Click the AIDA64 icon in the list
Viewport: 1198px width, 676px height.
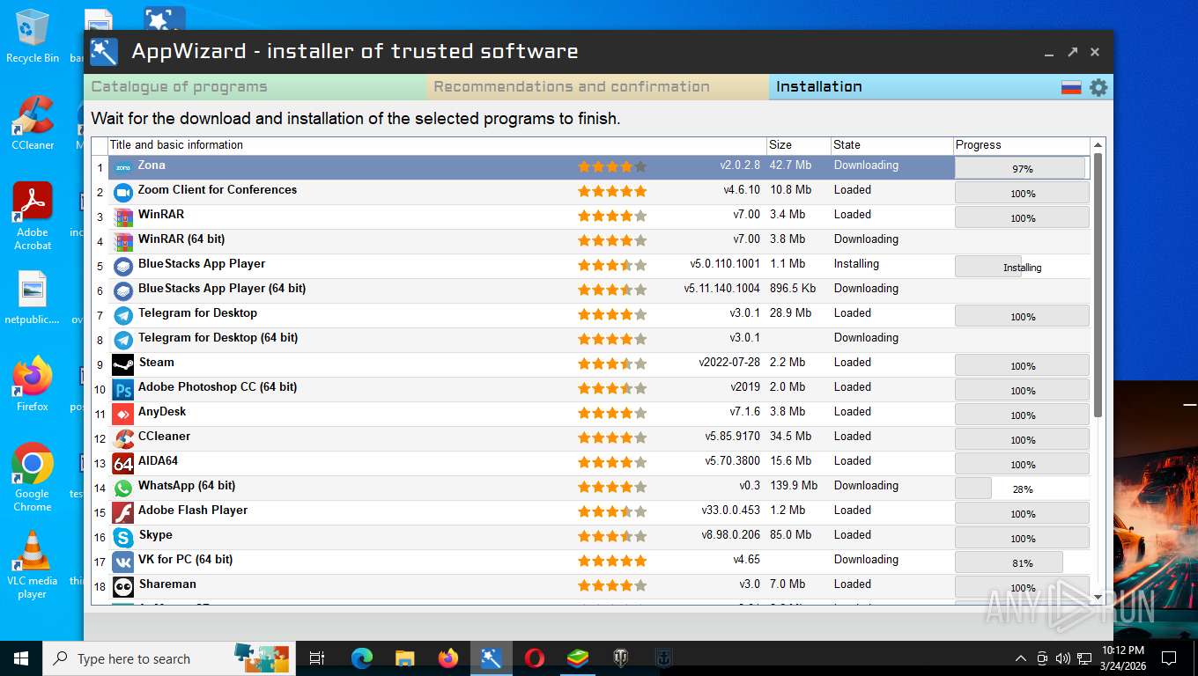[x=123, y=463]
